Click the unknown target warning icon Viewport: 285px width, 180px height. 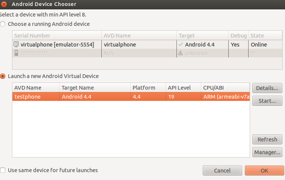coord(181,53)
